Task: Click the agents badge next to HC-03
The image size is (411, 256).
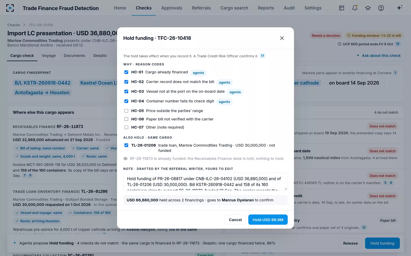Action: coord(235,92)
